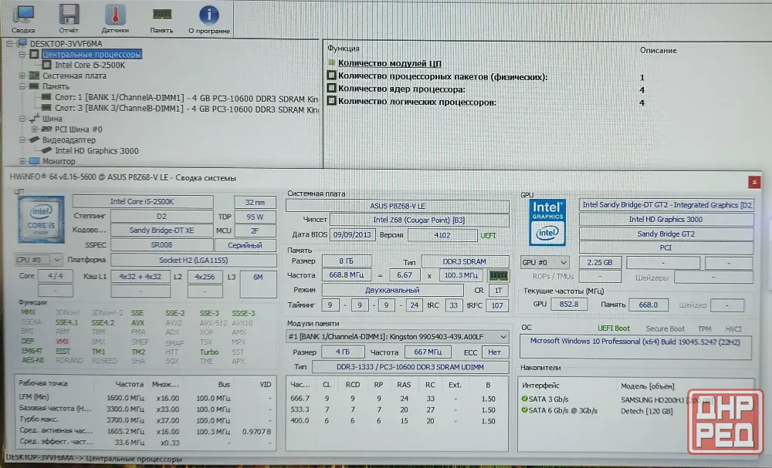
Task: Open the GPU #0 selector dropdown
Action: point(545,262)
